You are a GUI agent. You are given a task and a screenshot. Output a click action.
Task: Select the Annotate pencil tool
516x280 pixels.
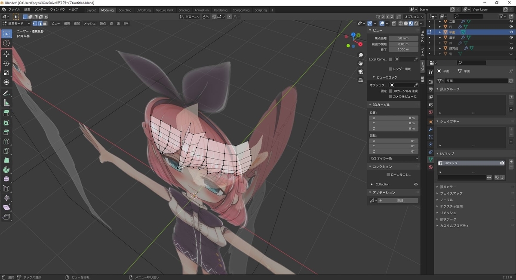[6, 93]
